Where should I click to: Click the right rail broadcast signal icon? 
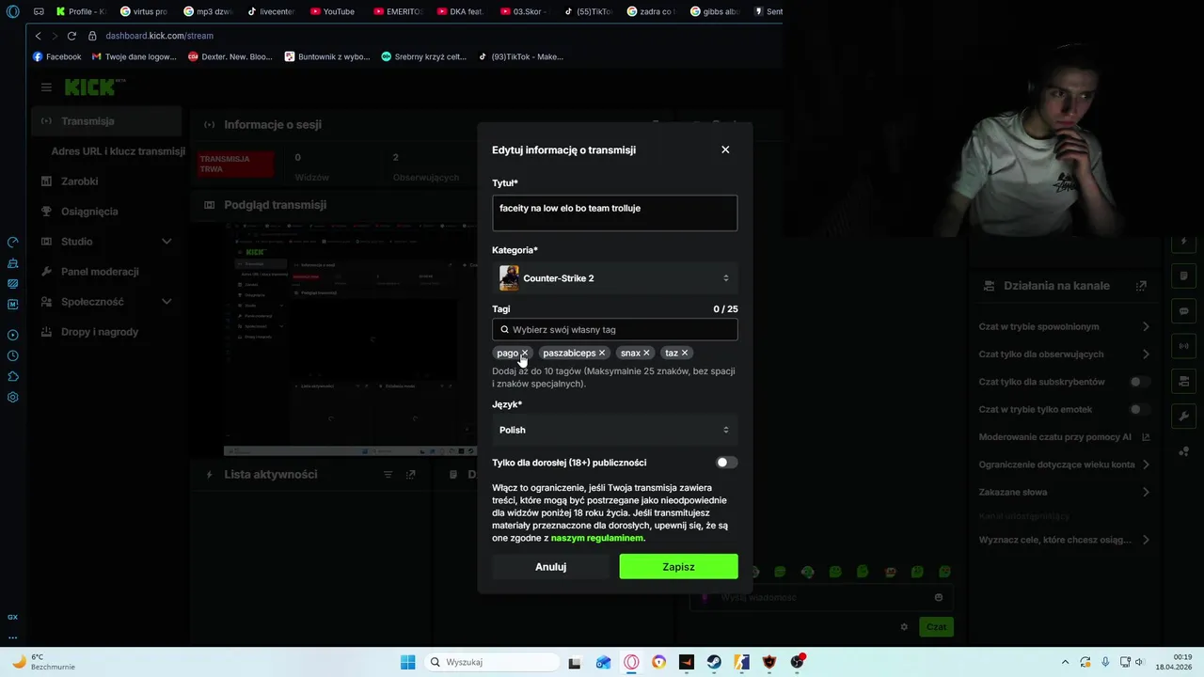(x=1183, y=346)
